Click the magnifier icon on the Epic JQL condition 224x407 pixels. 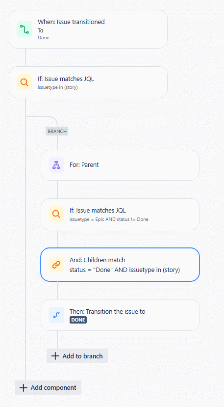[56, 214]
